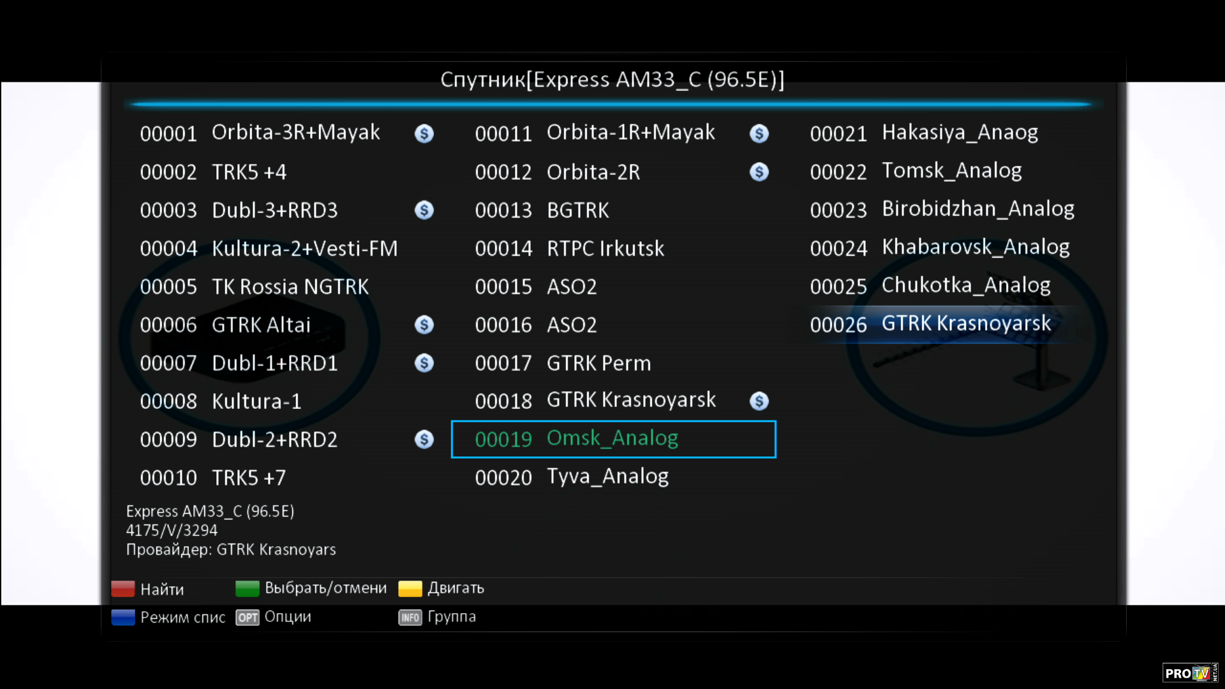The height and width of the screenshot is (689, 1225).
Task: Pick Khabarovsk_Analog in the third column
Action: [x=975, y=248]
